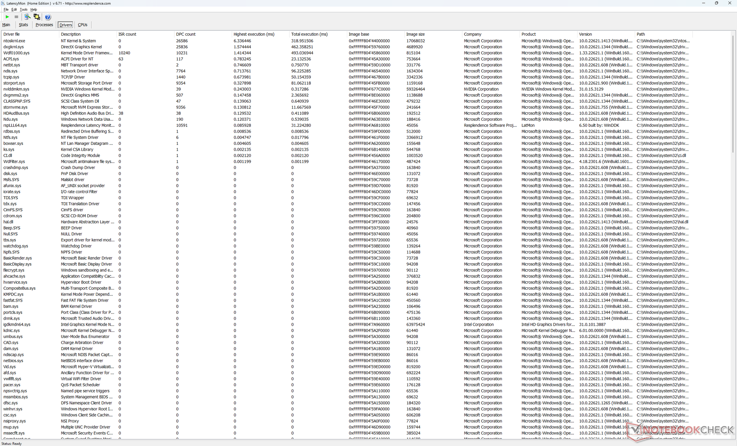Sort by the ISR count column header
The height and width of the screenshot is (446, 737).
(x=145, y=34)
